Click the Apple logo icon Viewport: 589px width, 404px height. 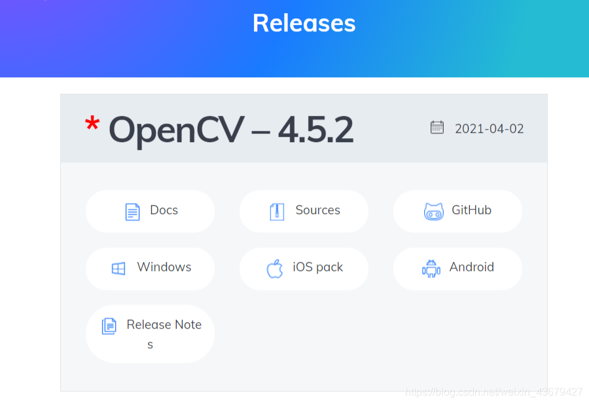275,268
